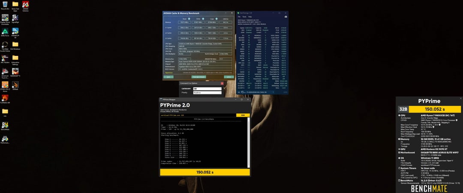
Task: Launch the American Truck Simulator shortcut
Action: tap(5, 73)
